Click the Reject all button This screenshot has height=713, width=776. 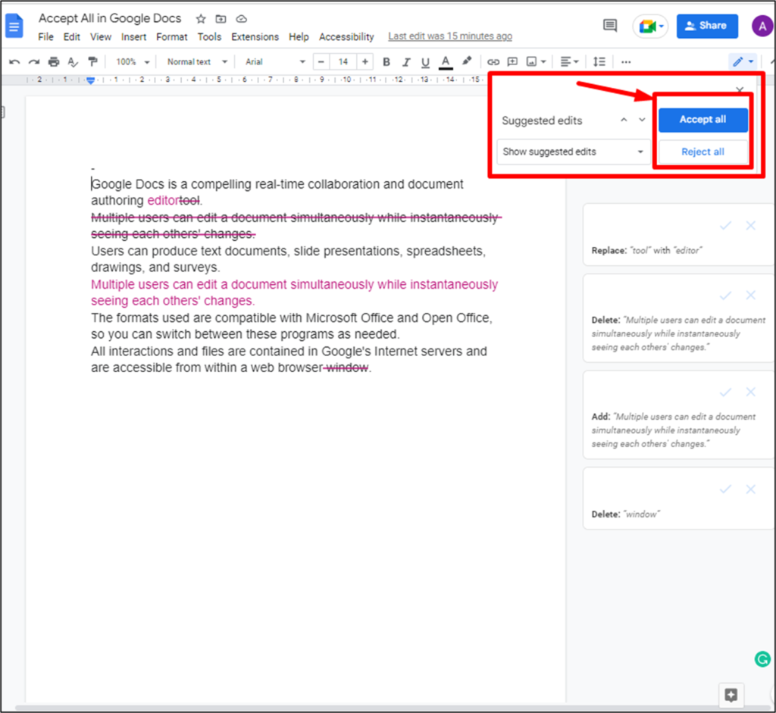pyautogui.click(x=702, y=152)
